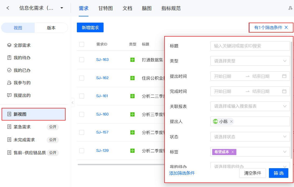Click the 添加筛选条件 link
294x187 pixels.
tap(182, 173)
